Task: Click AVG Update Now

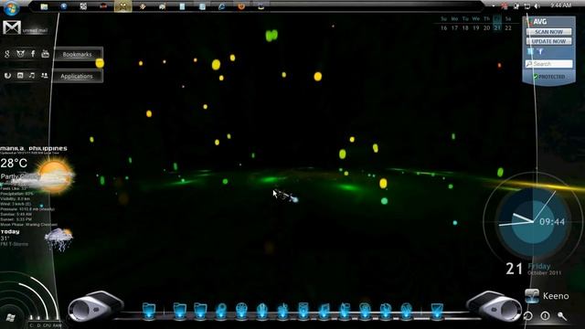Action: point(548,41)
